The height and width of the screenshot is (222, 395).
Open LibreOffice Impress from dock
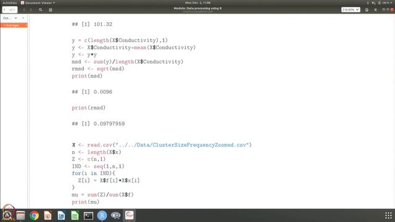(48, 216)
